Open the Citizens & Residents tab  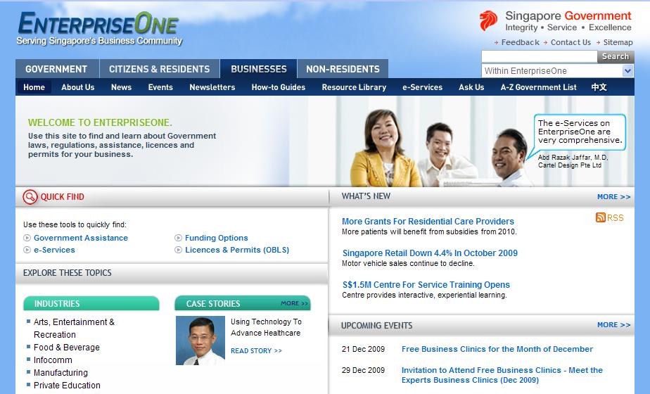coord(160,69)
